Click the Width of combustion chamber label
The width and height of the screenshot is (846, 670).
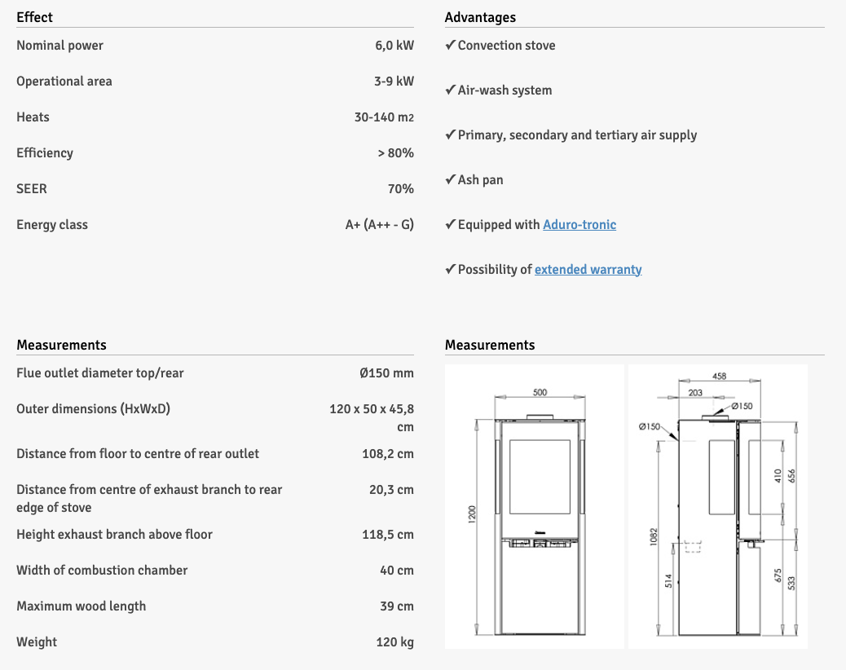point(102,571)
